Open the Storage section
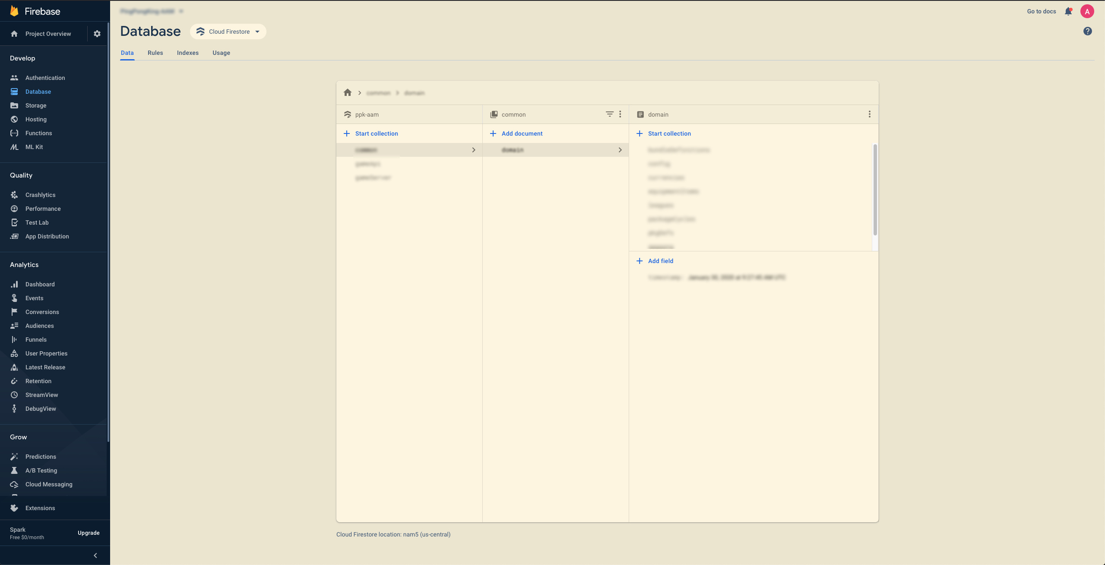This screenshot has height=565, width=1105. 36,105
